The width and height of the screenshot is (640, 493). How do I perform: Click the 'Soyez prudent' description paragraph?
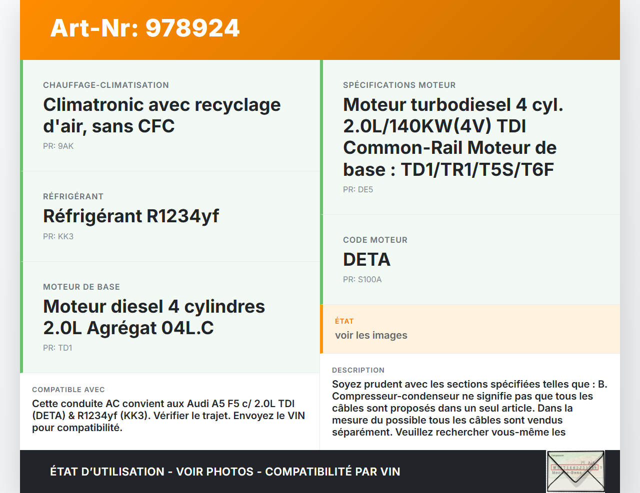(469, 408)
